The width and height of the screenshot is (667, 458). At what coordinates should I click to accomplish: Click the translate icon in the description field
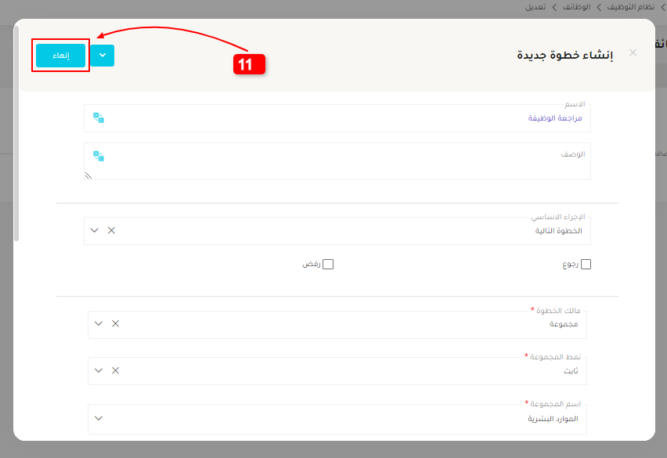pyautogui.click(x=99, y=156)
